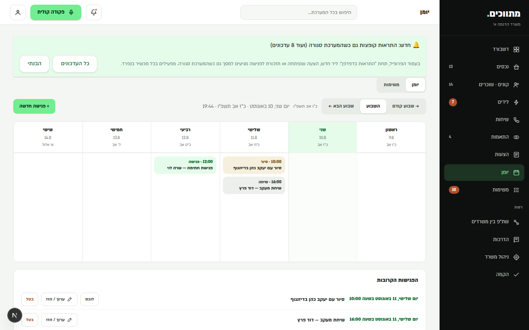Cancel the יעקב כהן tour with בטל
529x330 pixels.
point(30,299)
